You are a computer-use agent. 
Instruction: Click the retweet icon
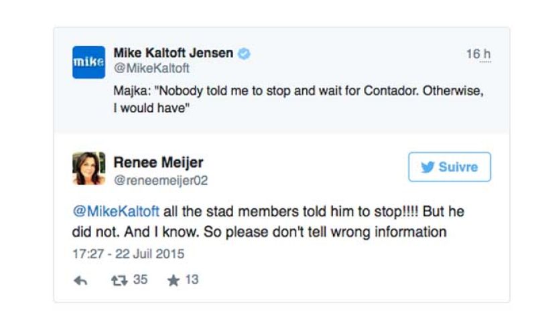point(119,280)
